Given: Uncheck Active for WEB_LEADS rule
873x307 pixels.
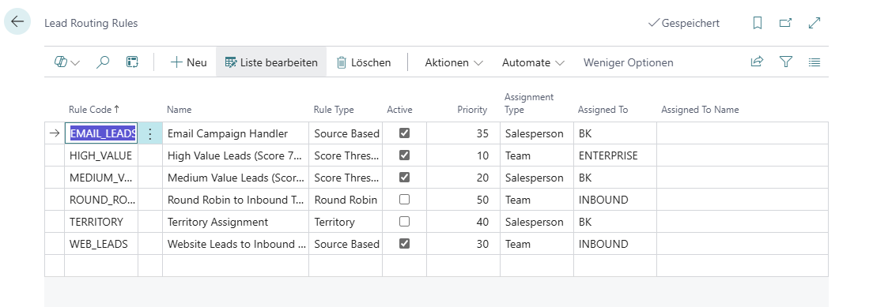Looking at the screenshot, I should (405, 244).
